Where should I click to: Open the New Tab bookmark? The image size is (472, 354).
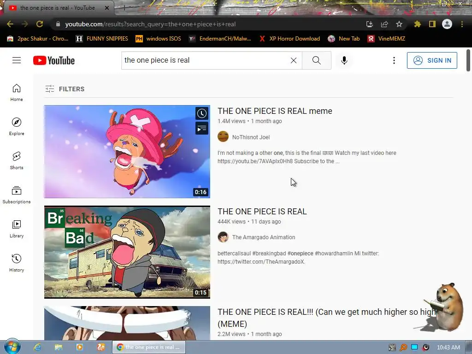coord(344,39)
